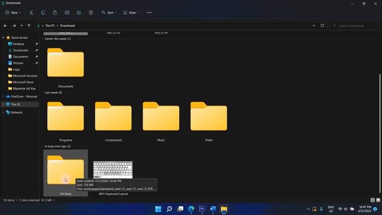Open Microsoft Account folder in sidebar
This screenshot has height=215, width=382.
click(25, 76)
